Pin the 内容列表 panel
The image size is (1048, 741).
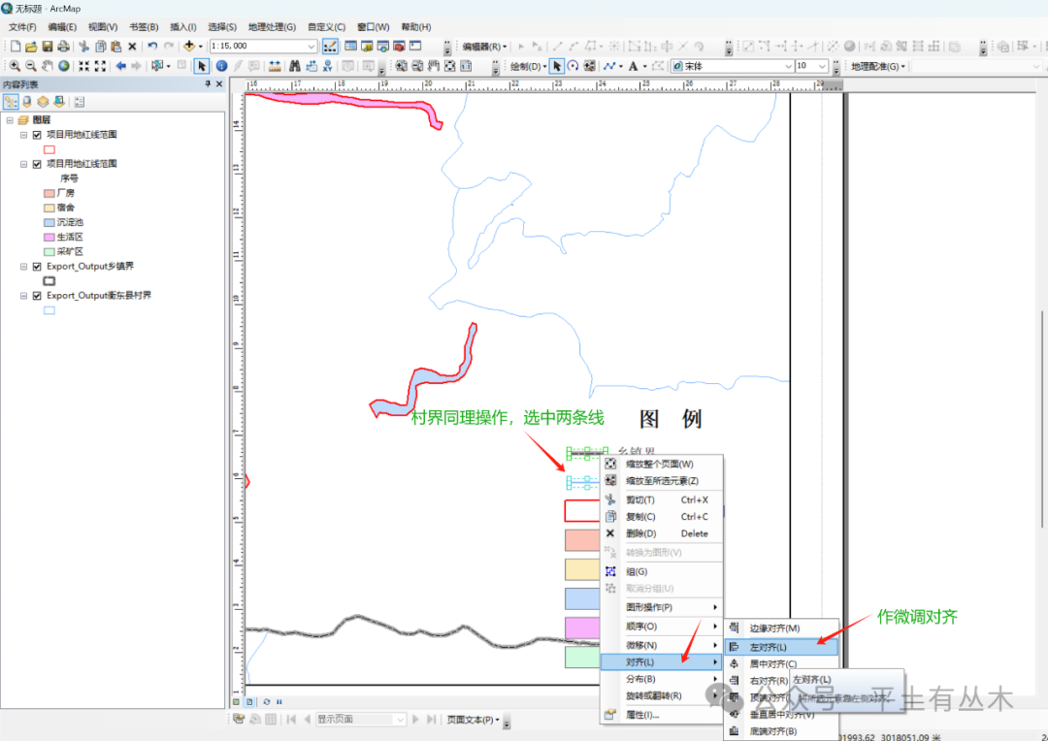click(x=208, y=84)
